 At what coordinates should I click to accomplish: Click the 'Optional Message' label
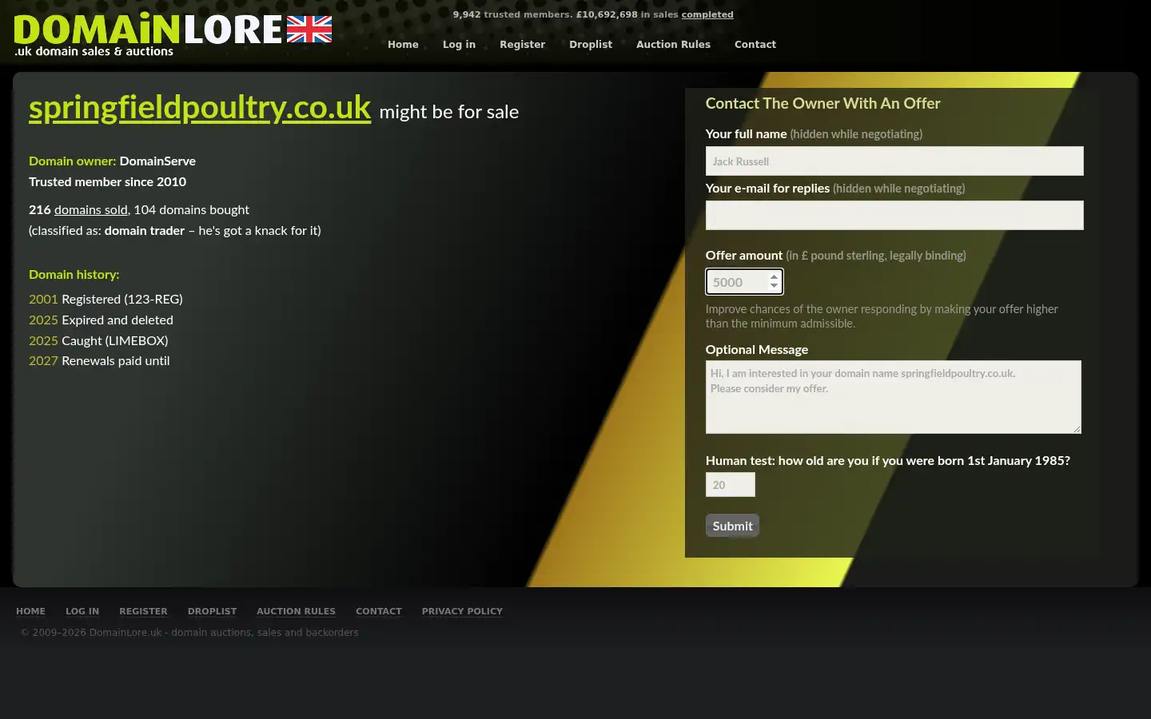tap(756, 349)
